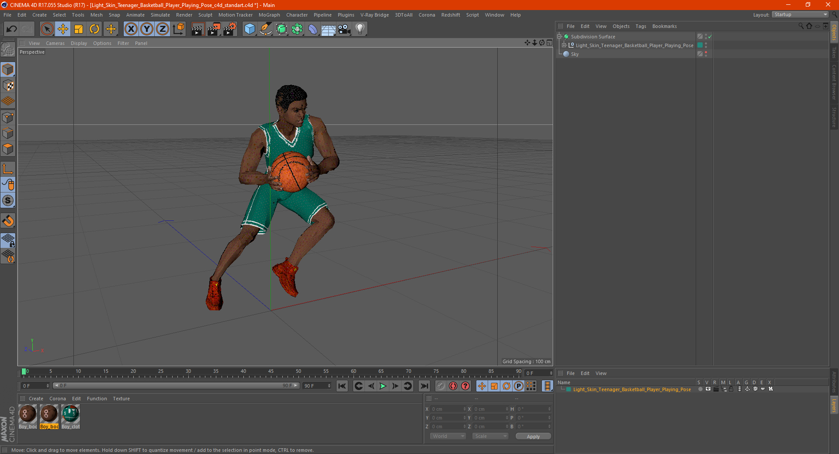
Task: Open the World coordinate dropdown
Action: [448, 436]
